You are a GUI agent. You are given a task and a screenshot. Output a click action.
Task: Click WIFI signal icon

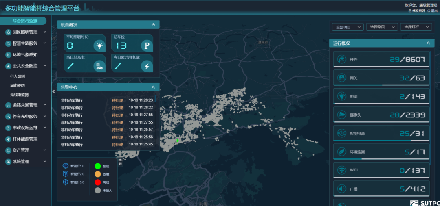coord(341,170)
